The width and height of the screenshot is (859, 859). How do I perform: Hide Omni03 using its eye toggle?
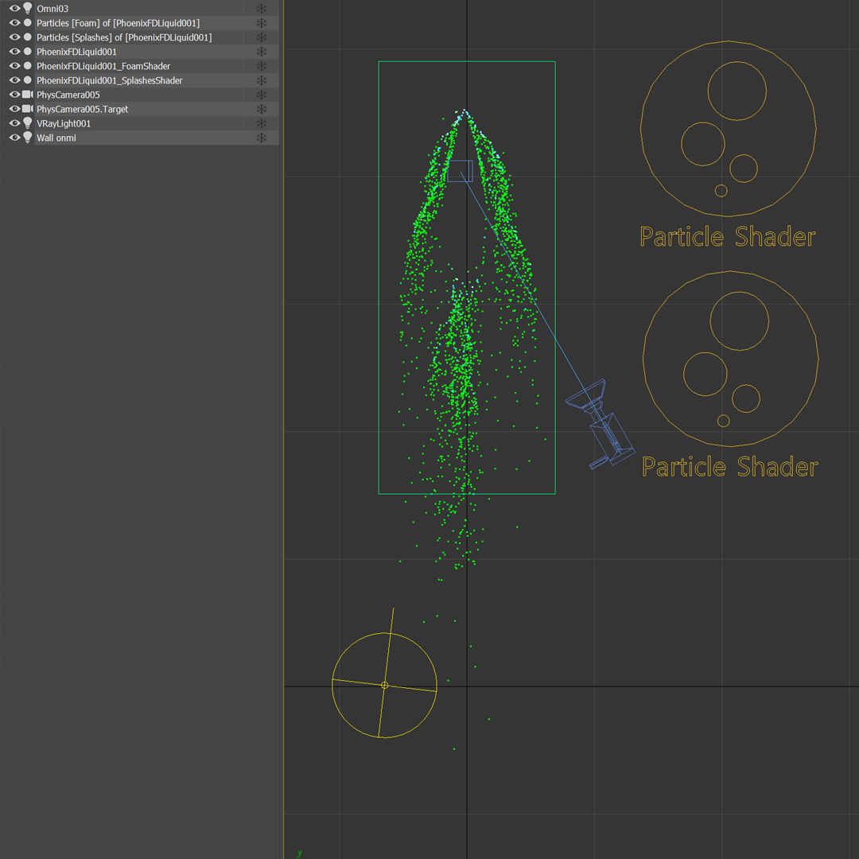[x=14, y=8]
